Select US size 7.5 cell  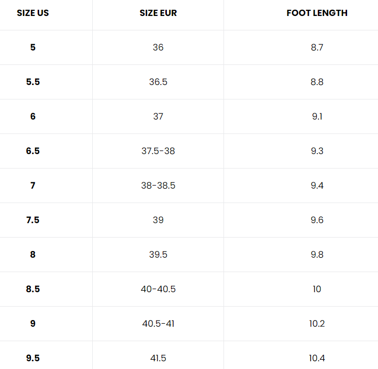click(33, 220)
